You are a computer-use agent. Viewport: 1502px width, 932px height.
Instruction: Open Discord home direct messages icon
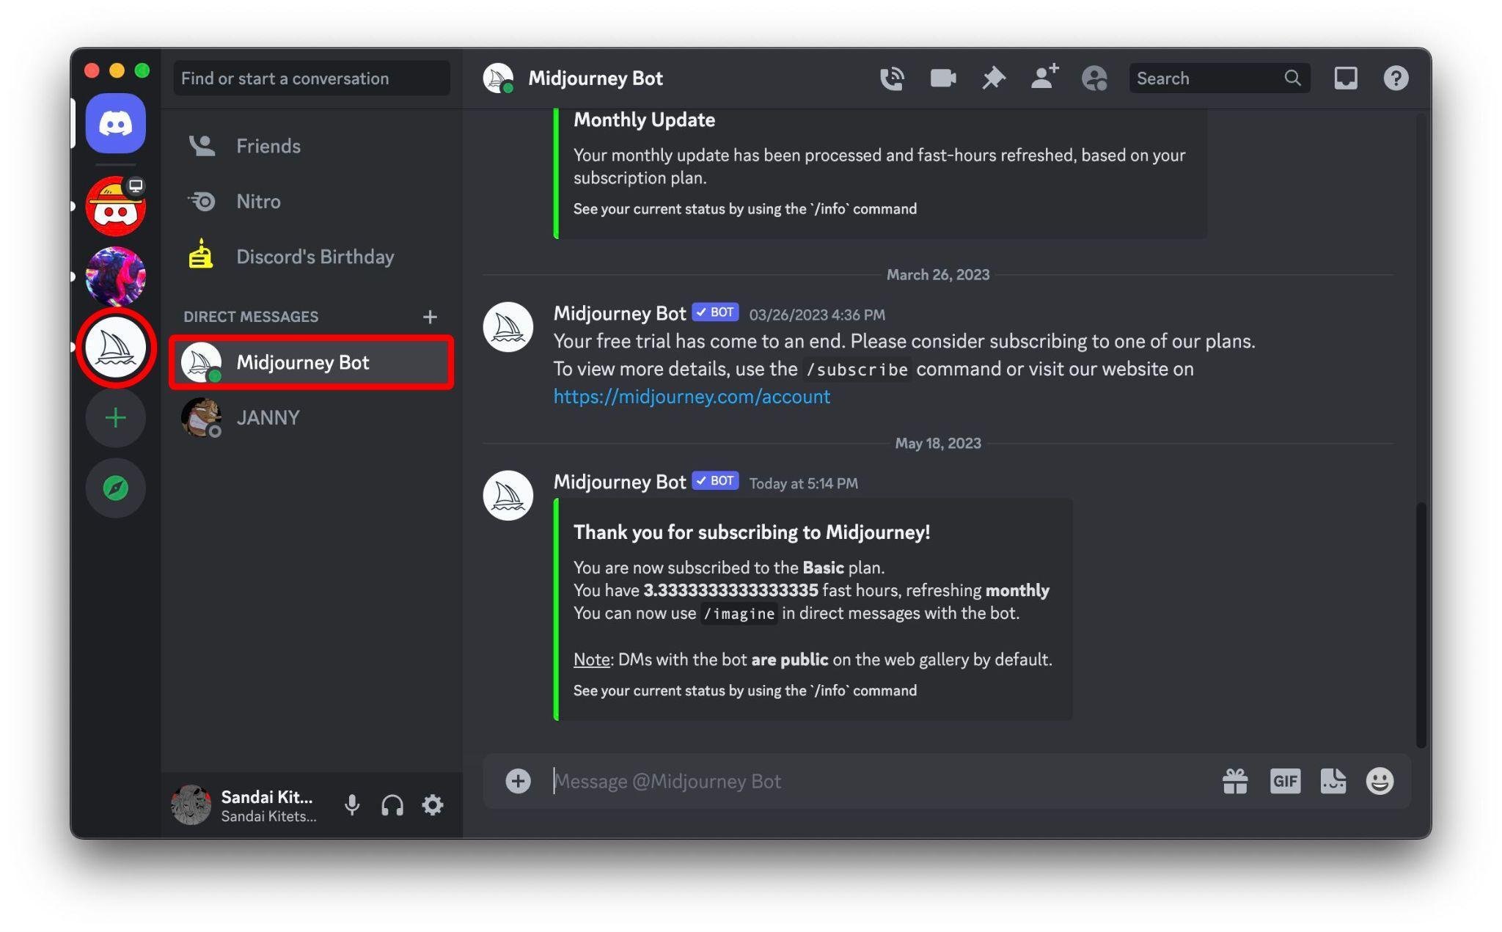(x=115, y=123)
